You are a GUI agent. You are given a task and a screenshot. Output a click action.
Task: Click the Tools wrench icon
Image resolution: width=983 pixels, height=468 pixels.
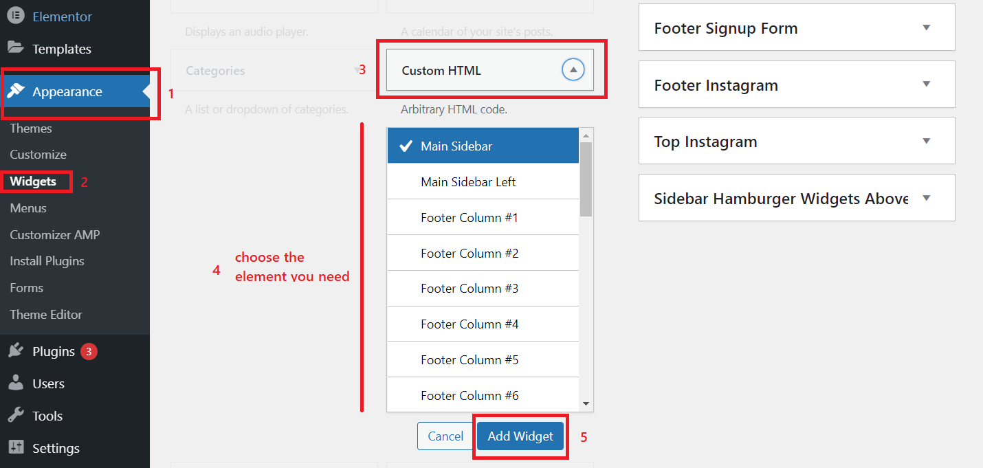16,416
